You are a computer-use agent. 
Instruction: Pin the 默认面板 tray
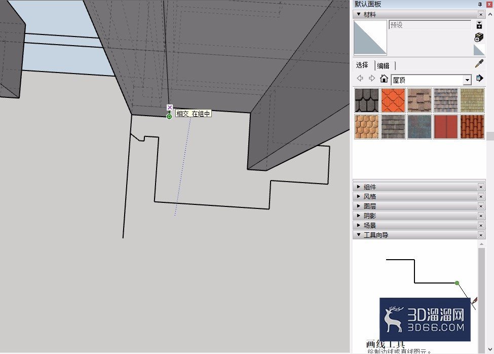point(480,5)
